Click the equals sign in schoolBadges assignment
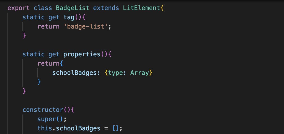Screen dimensions: 284x134 106,128
